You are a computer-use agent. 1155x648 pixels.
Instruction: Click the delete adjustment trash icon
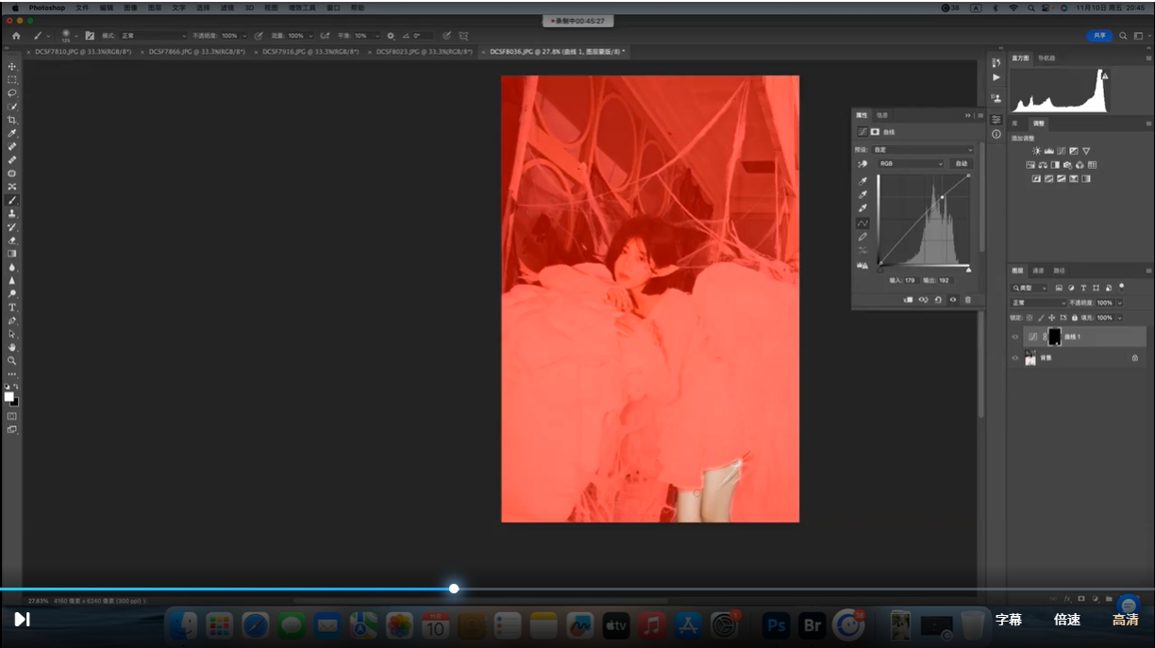[967, 300]
